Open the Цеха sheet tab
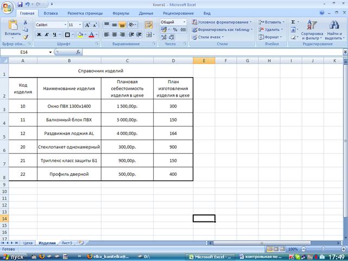 (x=28, y=243)
